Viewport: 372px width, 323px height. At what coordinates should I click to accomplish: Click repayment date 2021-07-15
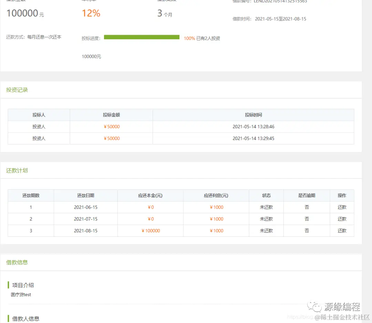[86, 219]
